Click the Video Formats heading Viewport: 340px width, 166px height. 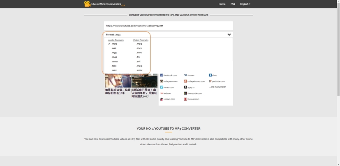pyautogui.click(x=141, y=40)
